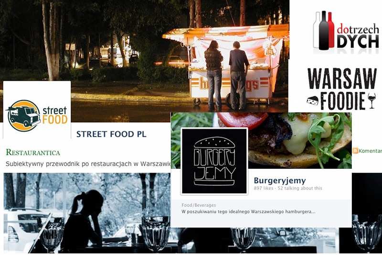Image resolution: width=382 pixels, height=255 pixels.
Task: Open the Burgery Jemy burger logo
Action: pyautogui.click(x=214, y=161)
